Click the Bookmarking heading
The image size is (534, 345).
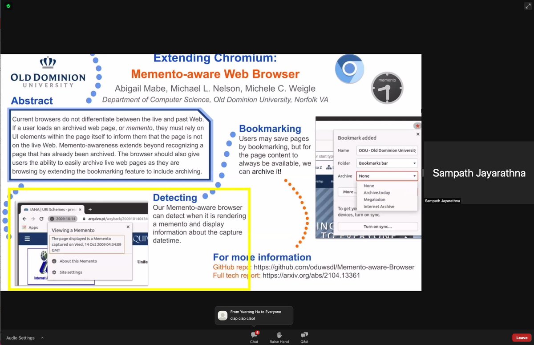(270, 129)
